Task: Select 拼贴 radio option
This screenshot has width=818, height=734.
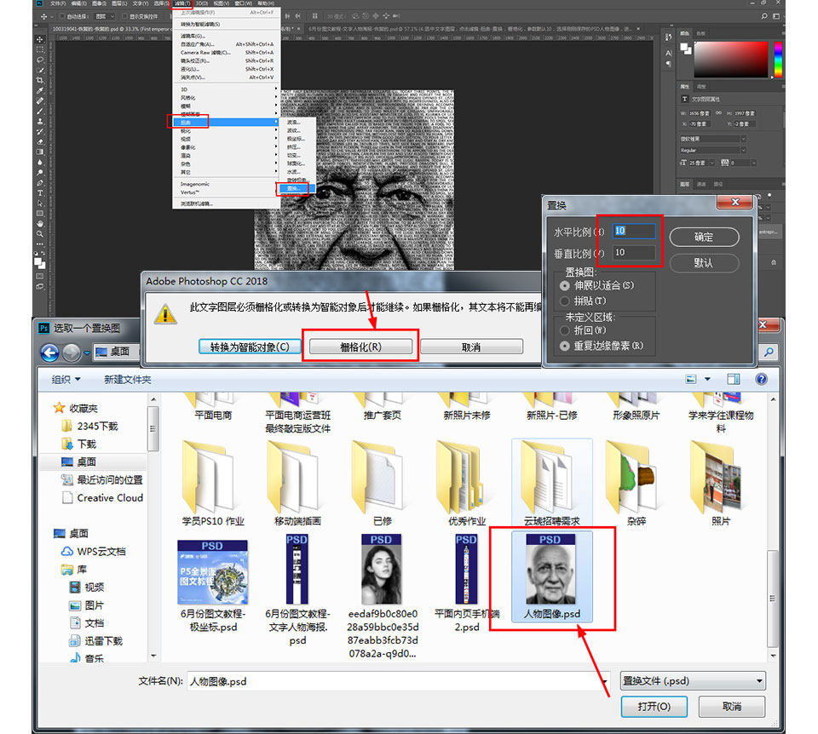Action: coord(564,301)
